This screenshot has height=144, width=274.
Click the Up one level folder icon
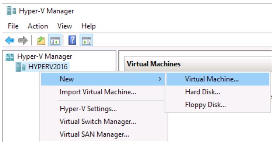pyautogui.click(x=41, y=40)
